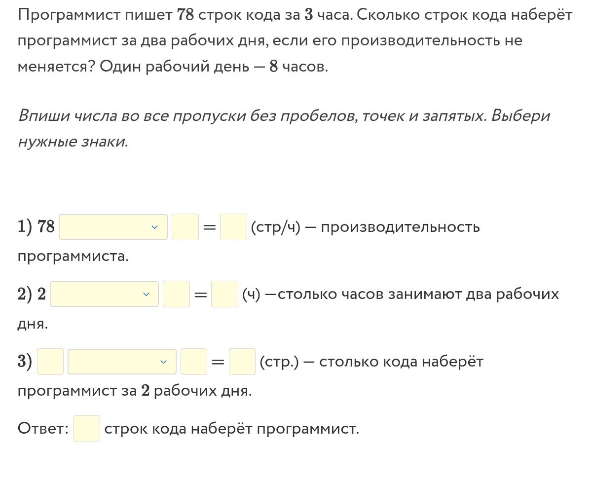Focus the result field before (стр.)

(x=242, y=362)
